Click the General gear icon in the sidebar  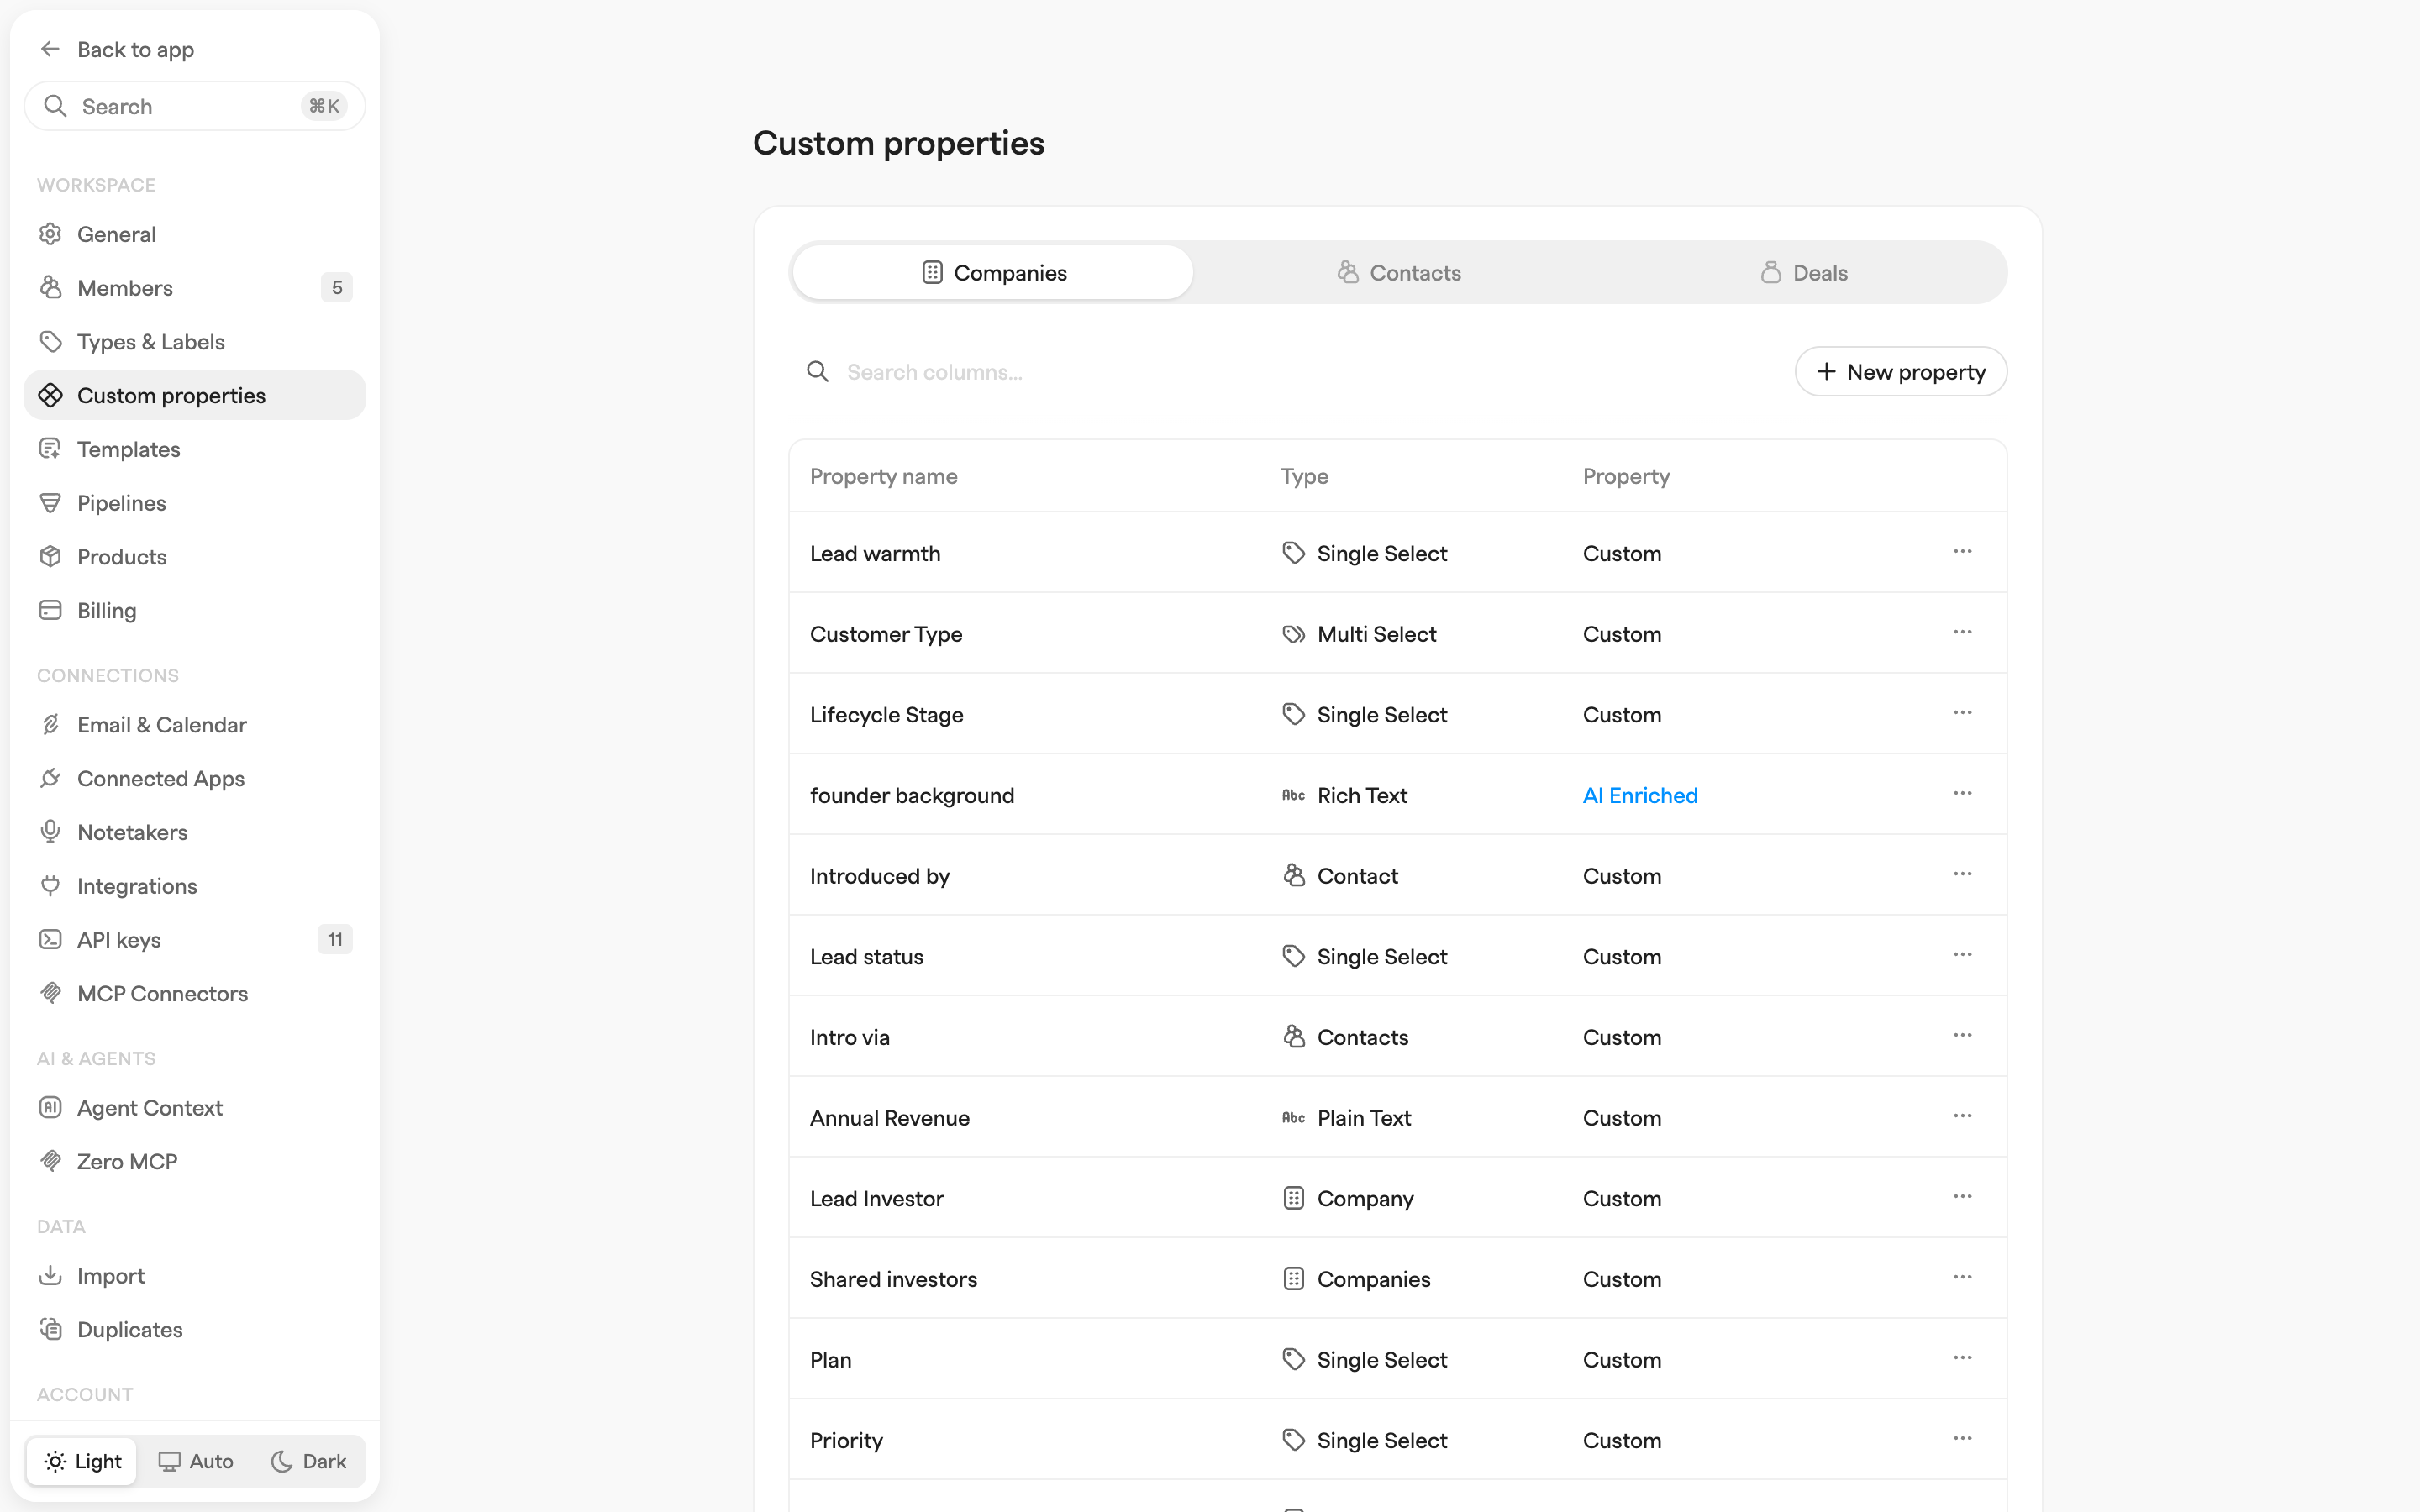(x=50, y=234)
